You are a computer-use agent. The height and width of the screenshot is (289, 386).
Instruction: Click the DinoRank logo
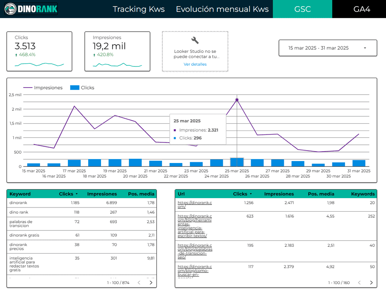tap(31, 9)
